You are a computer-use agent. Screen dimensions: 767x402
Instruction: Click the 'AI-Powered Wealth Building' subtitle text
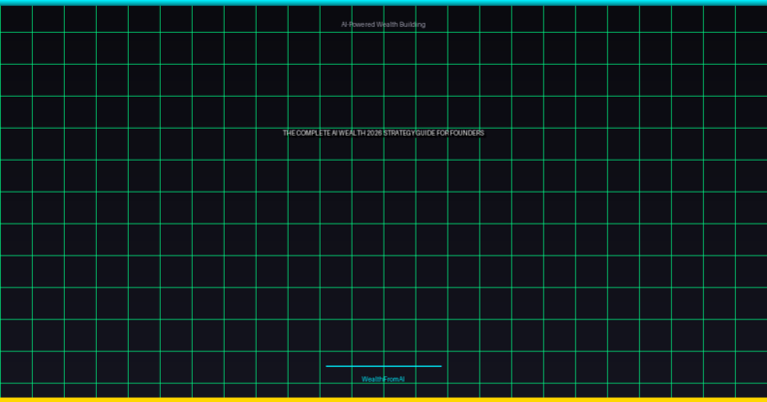[x=383, y=24]
